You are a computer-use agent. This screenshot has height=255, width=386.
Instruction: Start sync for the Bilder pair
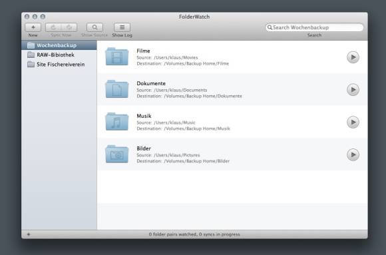(353, 154)
